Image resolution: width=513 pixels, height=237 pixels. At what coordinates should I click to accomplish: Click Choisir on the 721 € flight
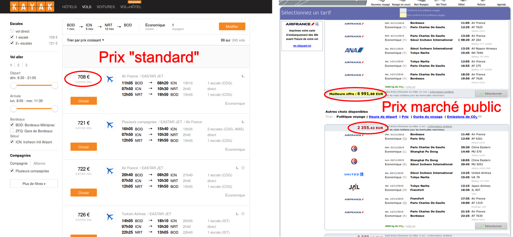83,147
